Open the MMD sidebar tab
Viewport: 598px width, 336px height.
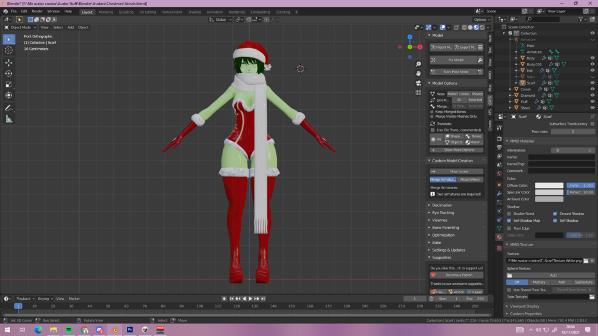(490, 75)
